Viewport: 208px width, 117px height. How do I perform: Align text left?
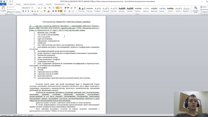coord(53,11)
